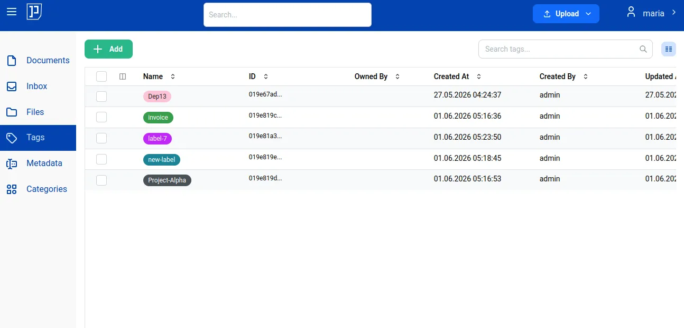Viewport: 684px width, 328px height.
Task: Click admin in the Project-Alpha row
Action: (550, 179)
